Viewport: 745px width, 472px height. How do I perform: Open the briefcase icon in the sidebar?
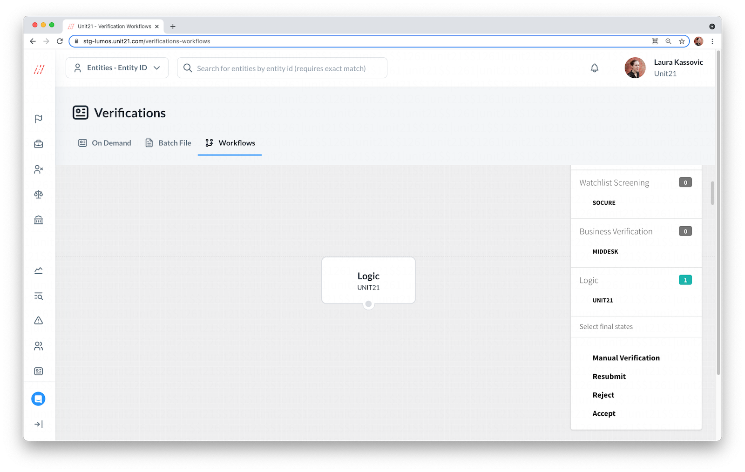coord(39,144)
